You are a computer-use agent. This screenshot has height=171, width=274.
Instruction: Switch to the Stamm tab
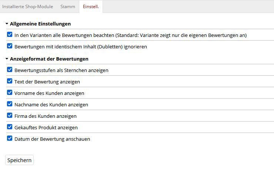tap(68, 7)
